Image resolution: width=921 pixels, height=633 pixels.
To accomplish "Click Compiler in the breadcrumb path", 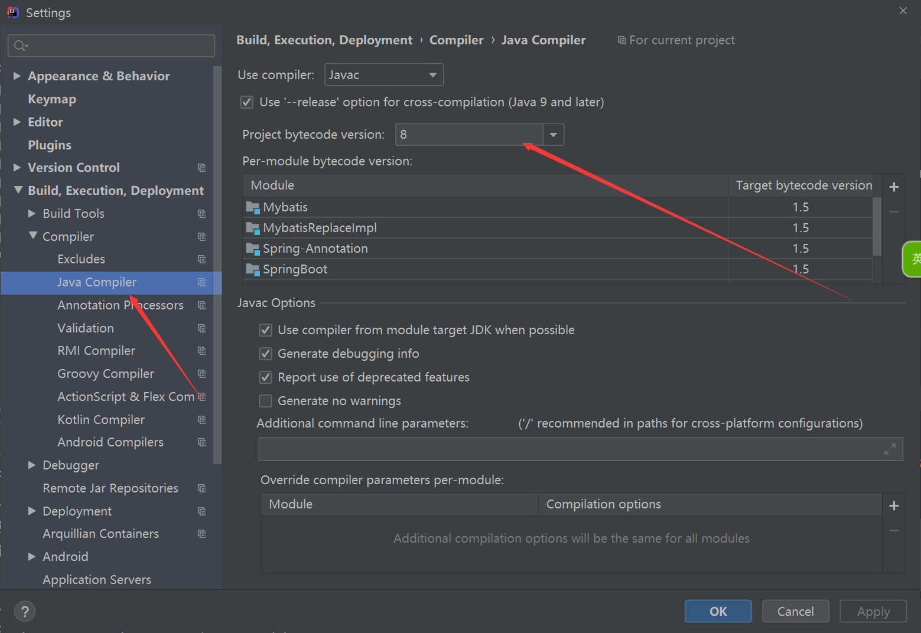I will click(456, 40).
